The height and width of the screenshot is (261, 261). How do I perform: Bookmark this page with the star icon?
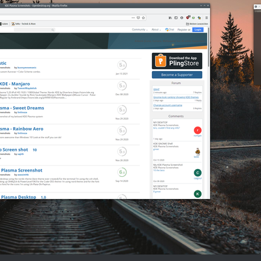point(144,18)
